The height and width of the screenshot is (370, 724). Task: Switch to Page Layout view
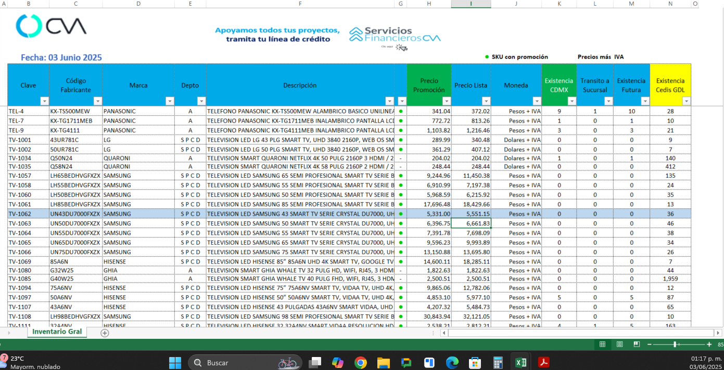619,345
